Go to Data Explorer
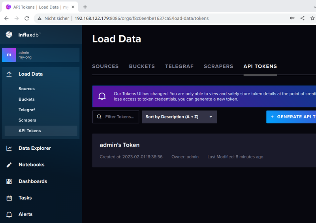Viewport: 316px width, 223px height. 35,148
